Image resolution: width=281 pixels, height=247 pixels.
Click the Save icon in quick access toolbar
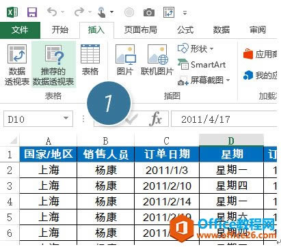pyautogui.click(x=32, y=12)
